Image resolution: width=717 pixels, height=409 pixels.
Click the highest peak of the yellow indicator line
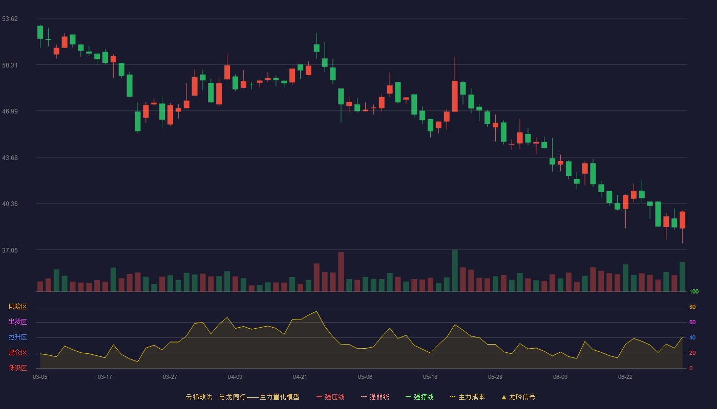point(317,311)
